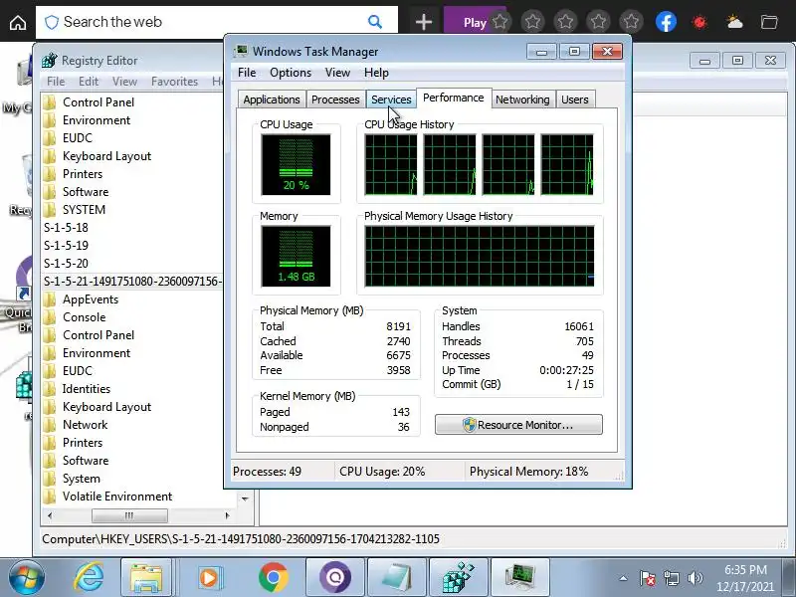Open Task Manager File menu
Viewport: 796px width, 597px height.
click(247, 73)
